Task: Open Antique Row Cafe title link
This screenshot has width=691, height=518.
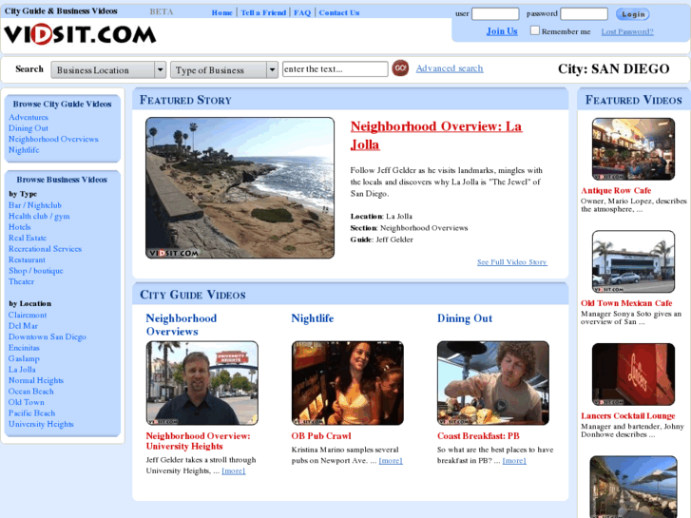Action: (616, 190)
